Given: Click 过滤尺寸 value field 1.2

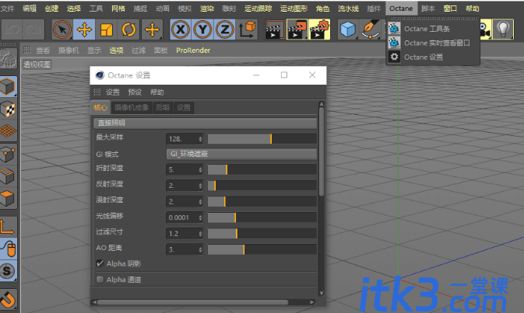Looking at the screenshot, I should coord(184,233).
